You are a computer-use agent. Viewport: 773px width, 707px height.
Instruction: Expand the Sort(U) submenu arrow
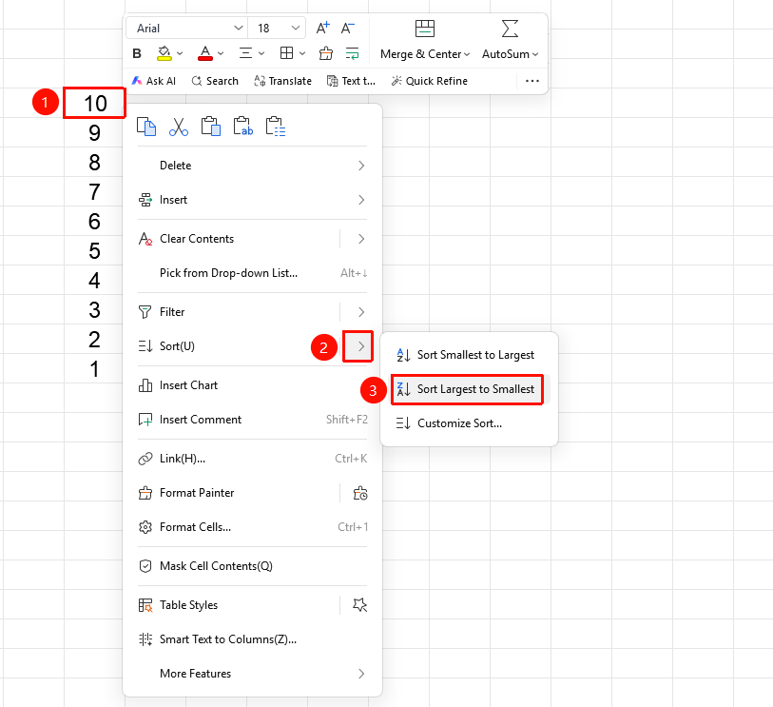[x=361, y=346]
